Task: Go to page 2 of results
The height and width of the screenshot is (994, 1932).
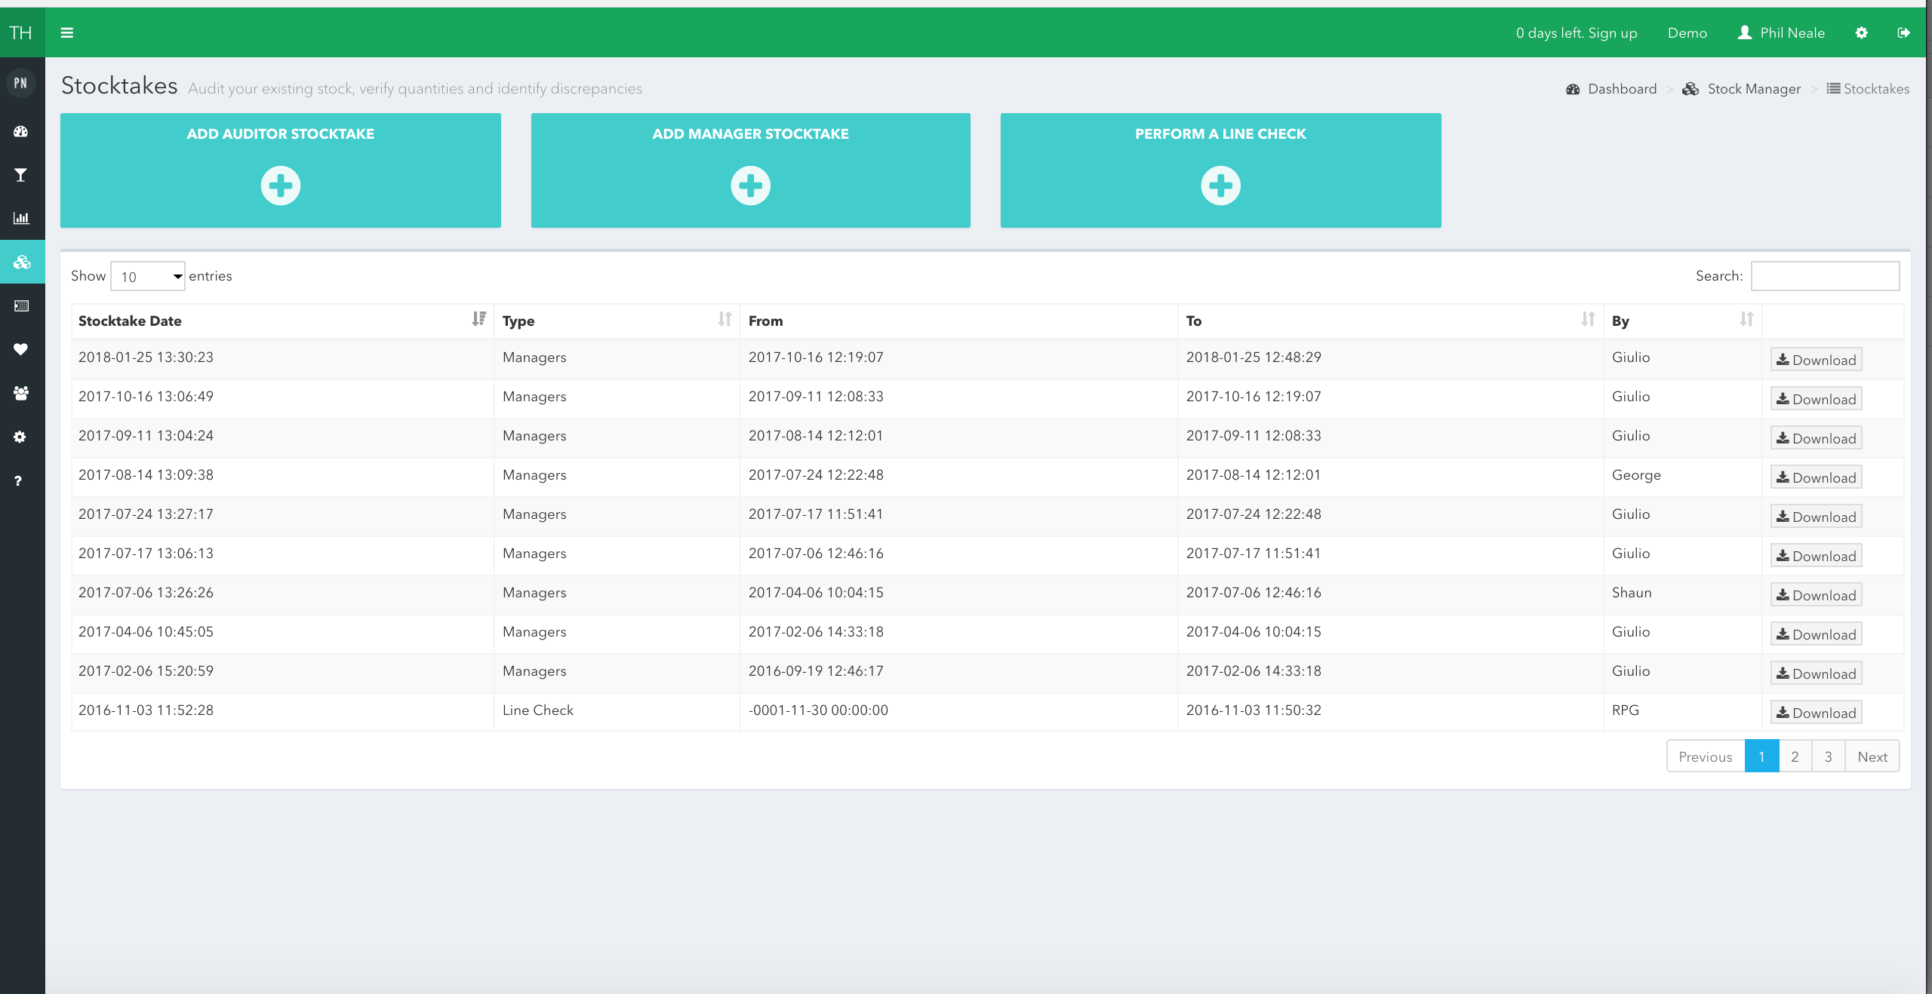Action: click(1795, 756)
